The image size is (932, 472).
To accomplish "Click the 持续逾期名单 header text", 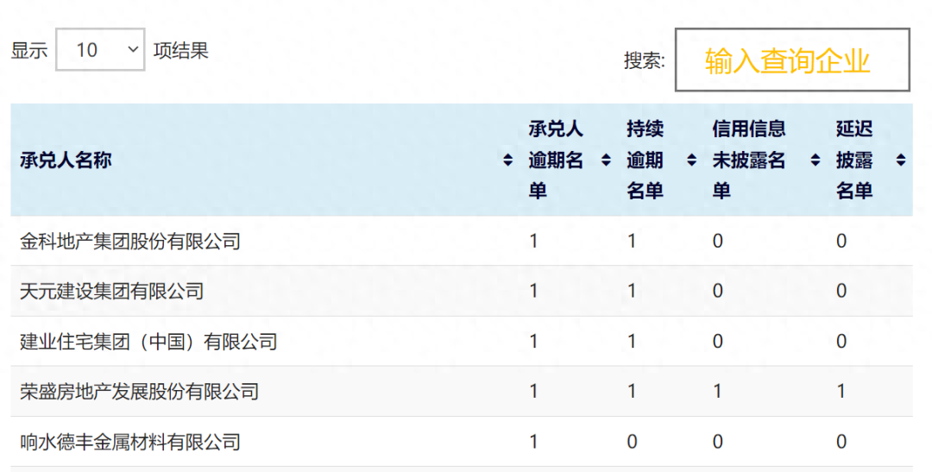I will [645, 160].
